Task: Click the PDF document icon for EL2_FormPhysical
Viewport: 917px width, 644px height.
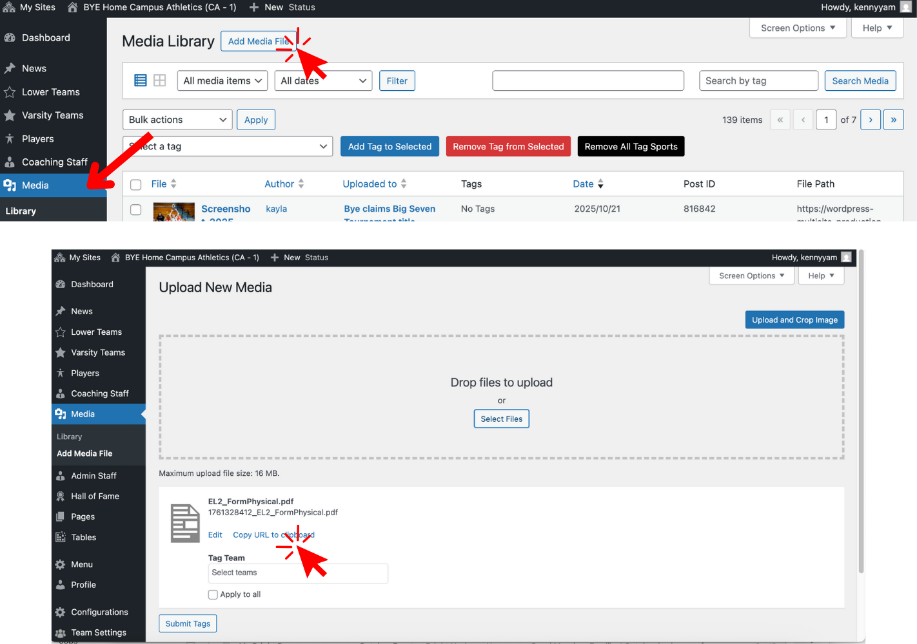Action: coord(185,523)
